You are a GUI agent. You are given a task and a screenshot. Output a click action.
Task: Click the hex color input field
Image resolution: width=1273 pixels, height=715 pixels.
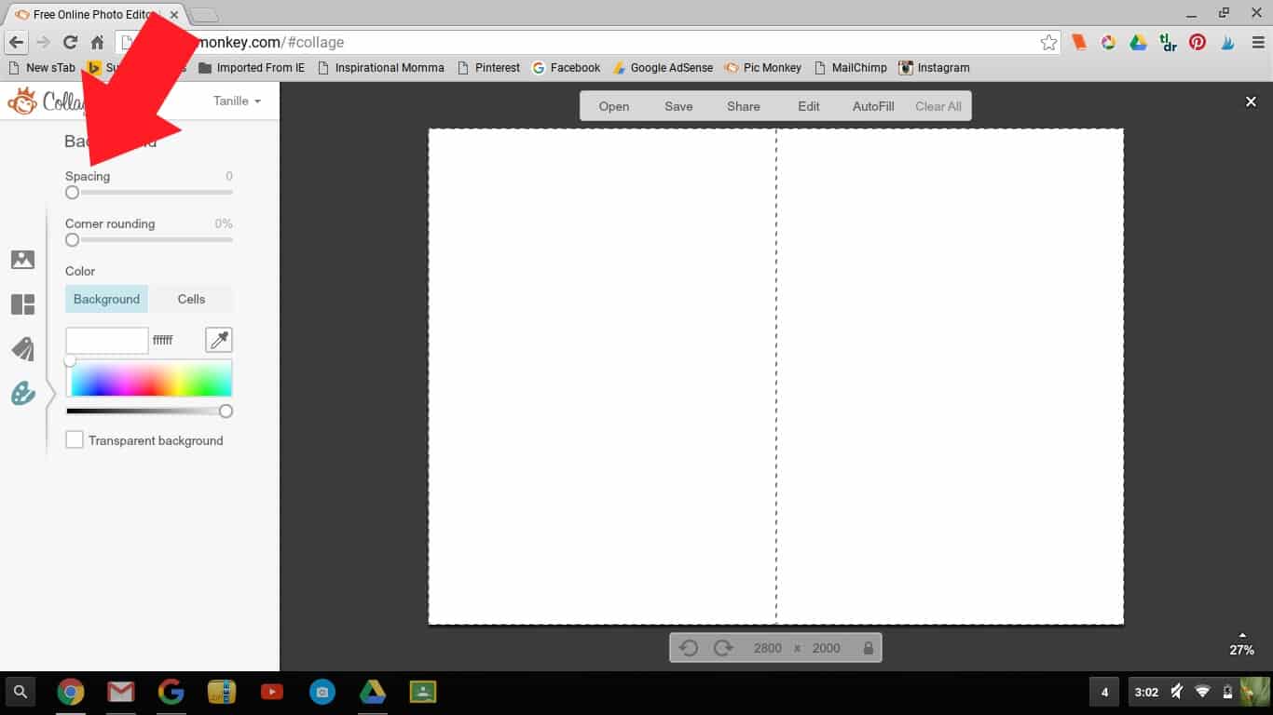coord(107,341)
